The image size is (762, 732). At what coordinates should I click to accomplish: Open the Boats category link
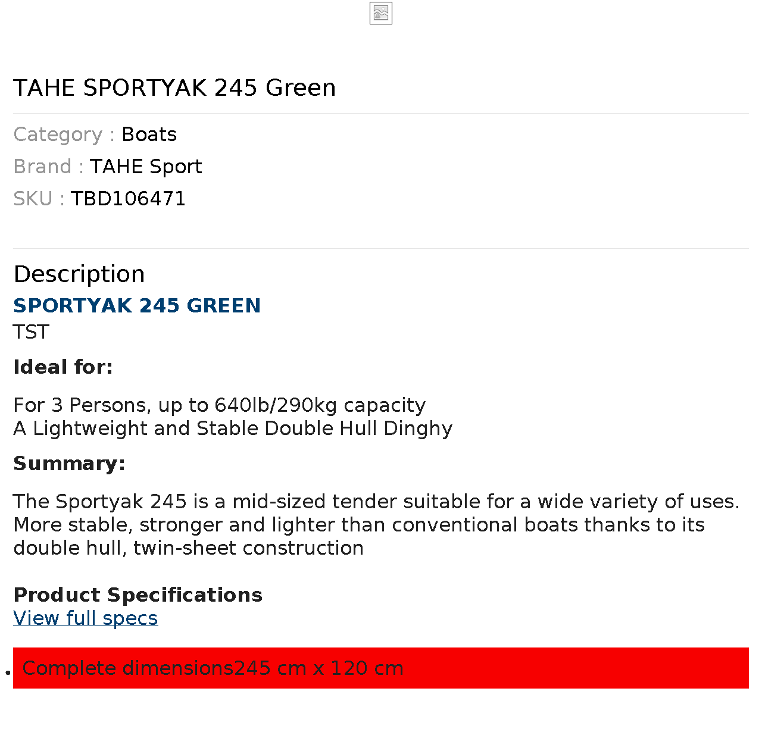tap(149, 134)
